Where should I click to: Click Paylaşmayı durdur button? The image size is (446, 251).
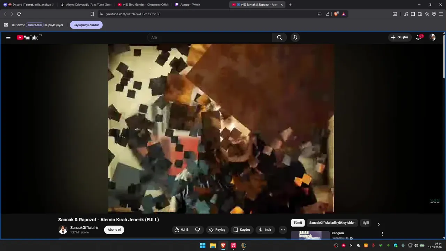click(86, 25)
